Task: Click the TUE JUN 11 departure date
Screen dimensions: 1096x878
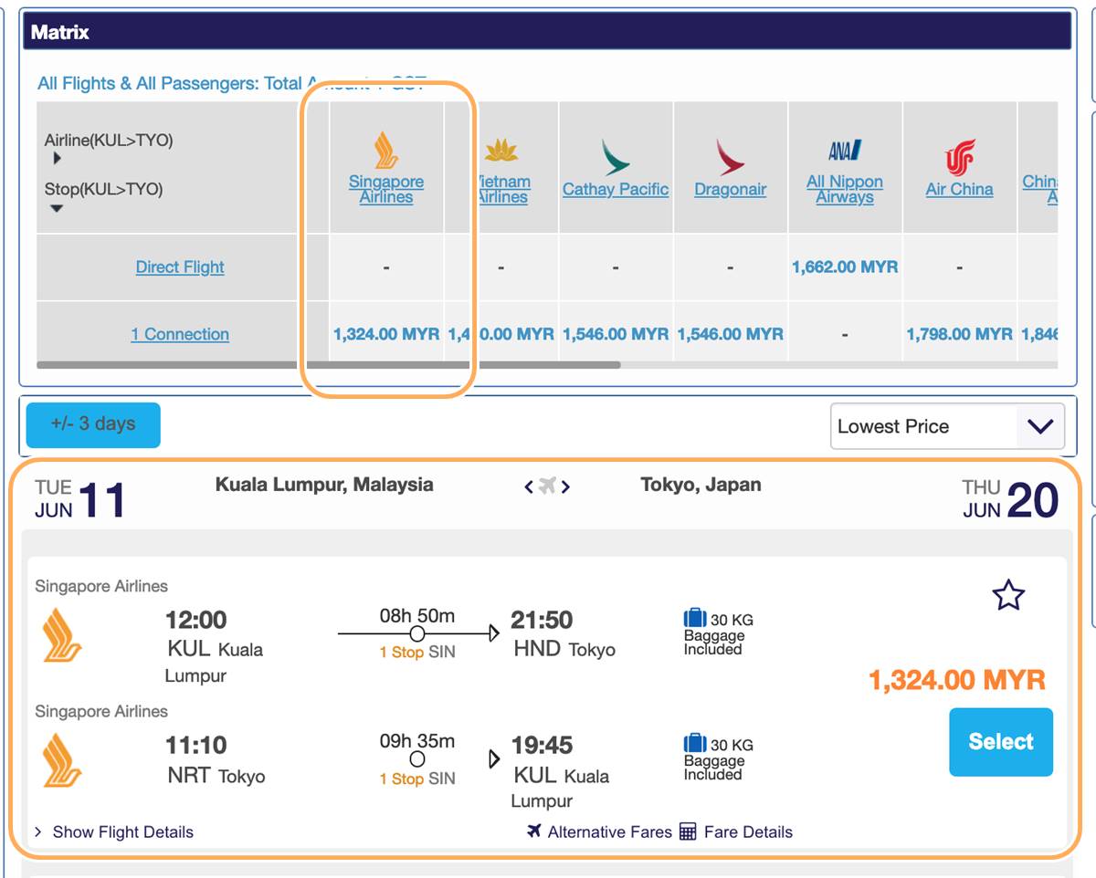Action: pyautogui.click(x=80, y=499)
